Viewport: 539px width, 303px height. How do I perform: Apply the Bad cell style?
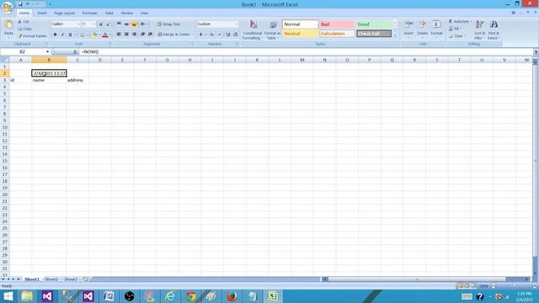(x=337, y=24)
